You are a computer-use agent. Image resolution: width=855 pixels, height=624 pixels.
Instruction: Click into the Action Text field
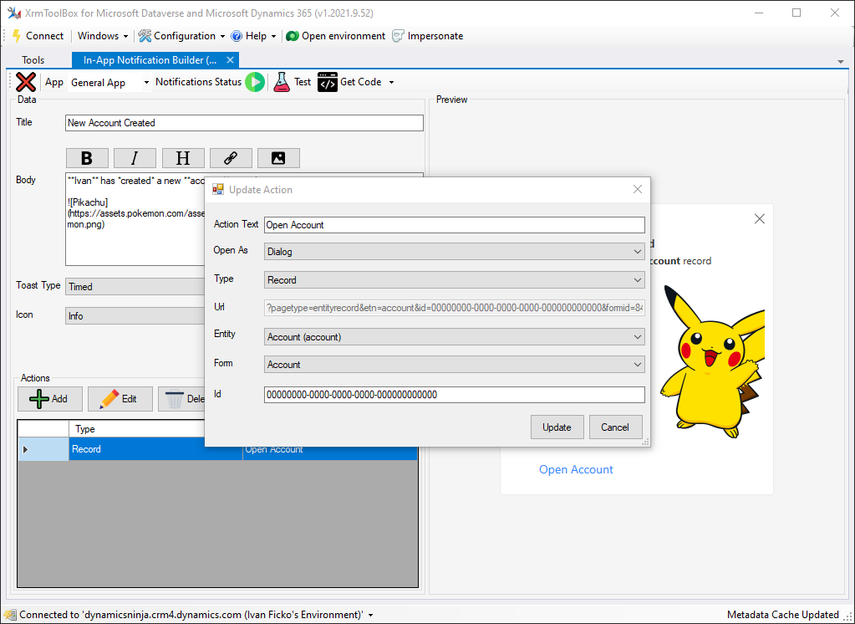(454, 225)
